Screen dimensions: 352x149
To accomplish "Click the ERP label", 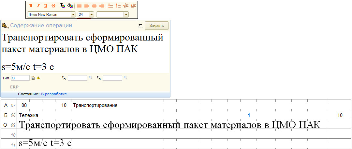I will click(14, 87).
